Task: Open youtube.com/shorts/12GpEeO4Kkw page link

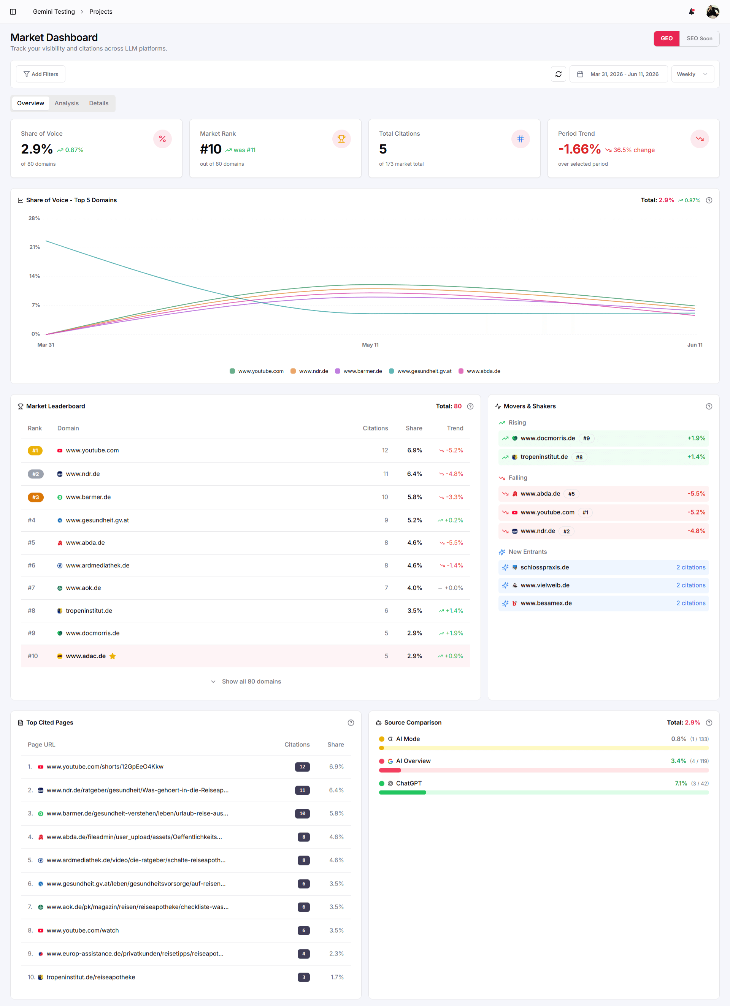Action: pos(105,767)
